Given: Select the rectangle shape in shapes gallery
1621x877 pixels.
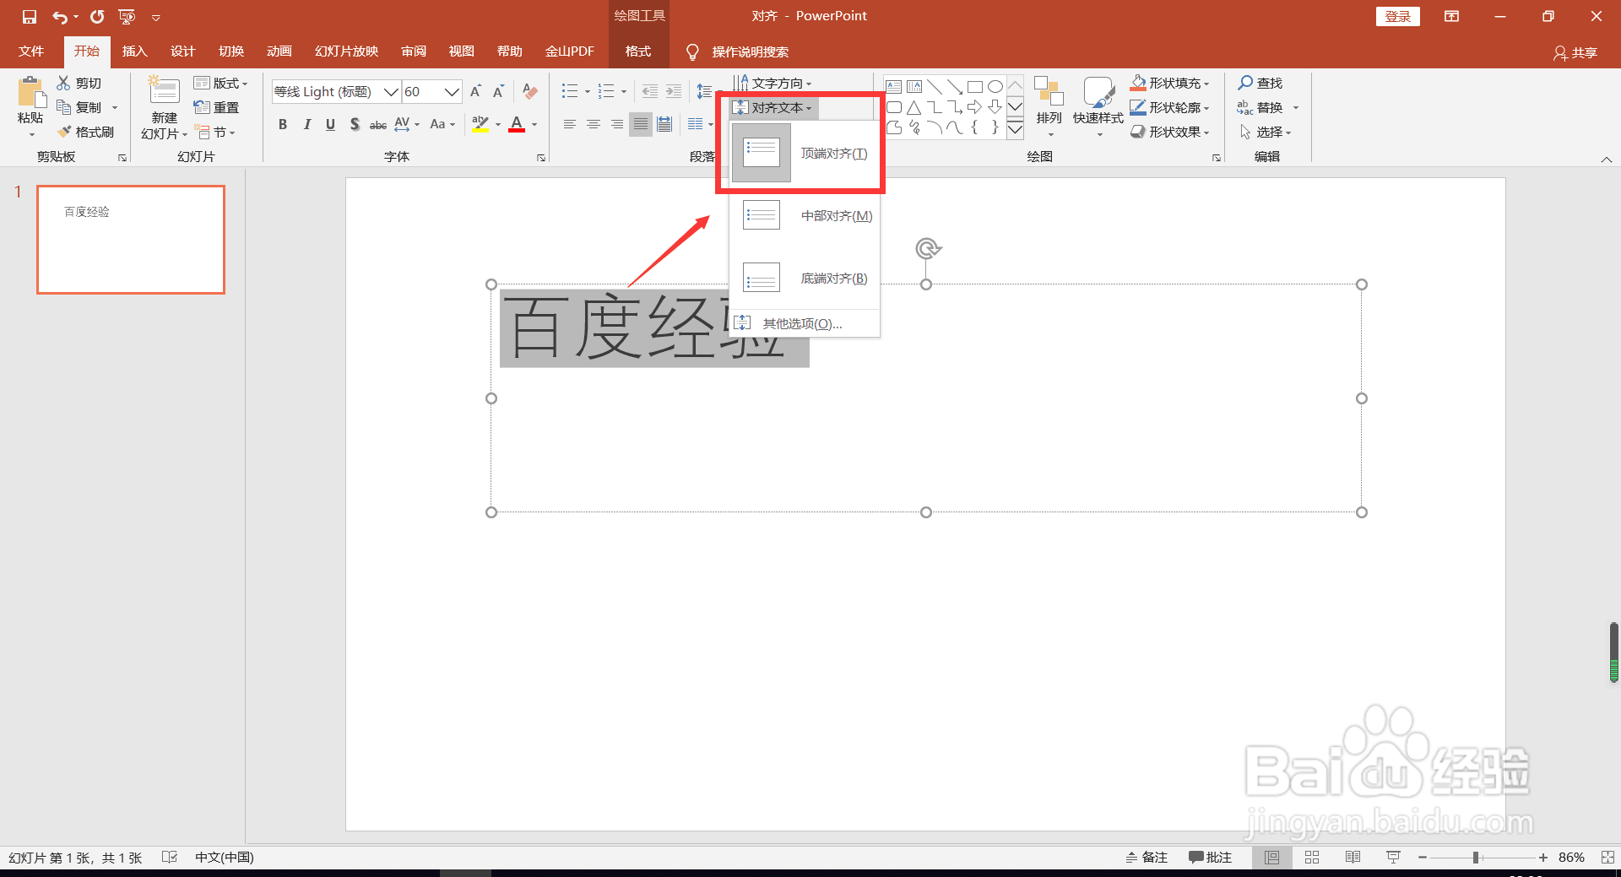Looking at the screenshot, I should (x=975, y=86).
